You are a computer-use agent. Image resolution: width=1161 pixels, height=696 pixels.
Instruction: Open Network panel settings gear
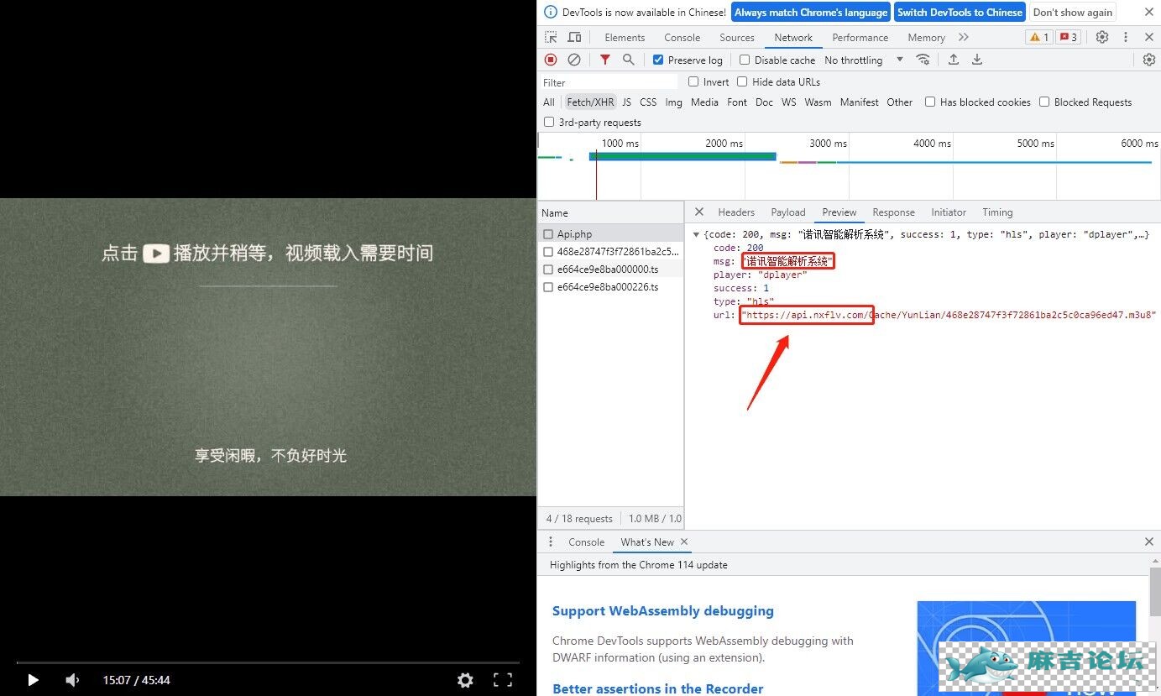[1149, 60]
